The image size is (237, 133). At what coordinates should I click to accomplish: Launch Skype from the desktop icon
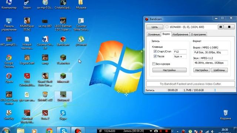63,115
